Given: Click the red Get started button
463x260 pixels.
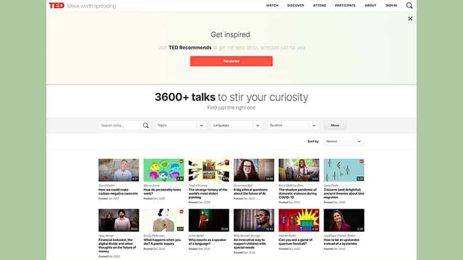Looking at the screenshot, I should (231, 61).
